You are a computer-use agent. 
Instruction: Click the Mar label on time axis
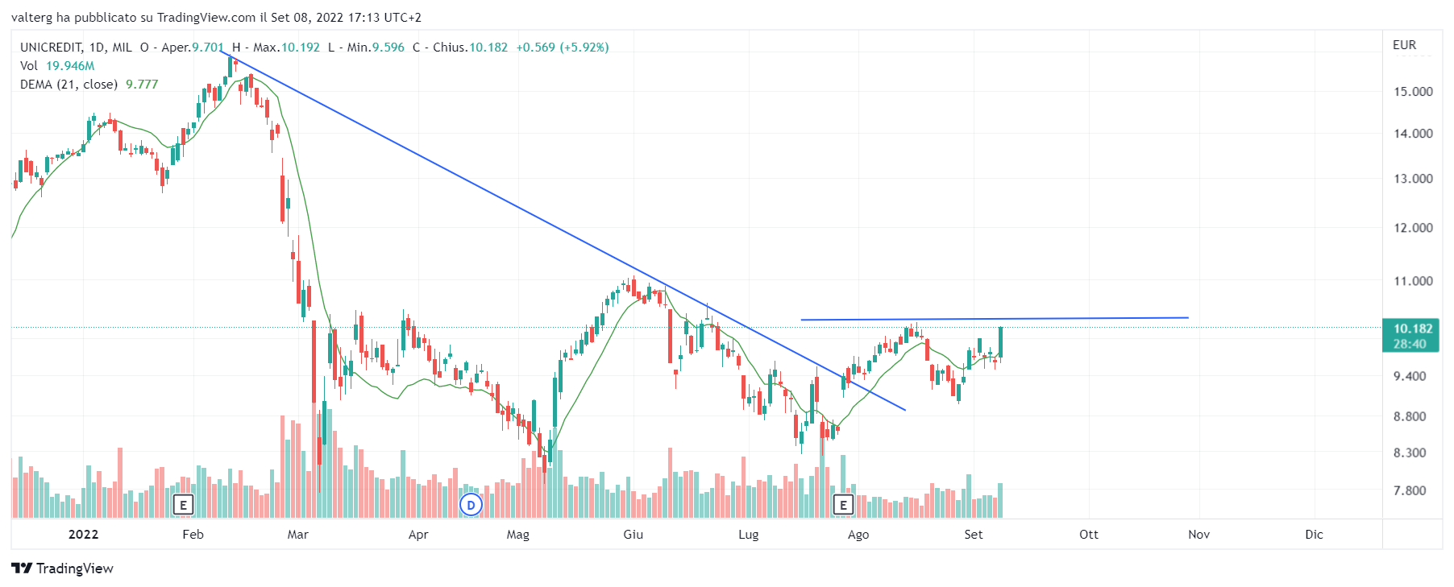click(x=298, y=535)
